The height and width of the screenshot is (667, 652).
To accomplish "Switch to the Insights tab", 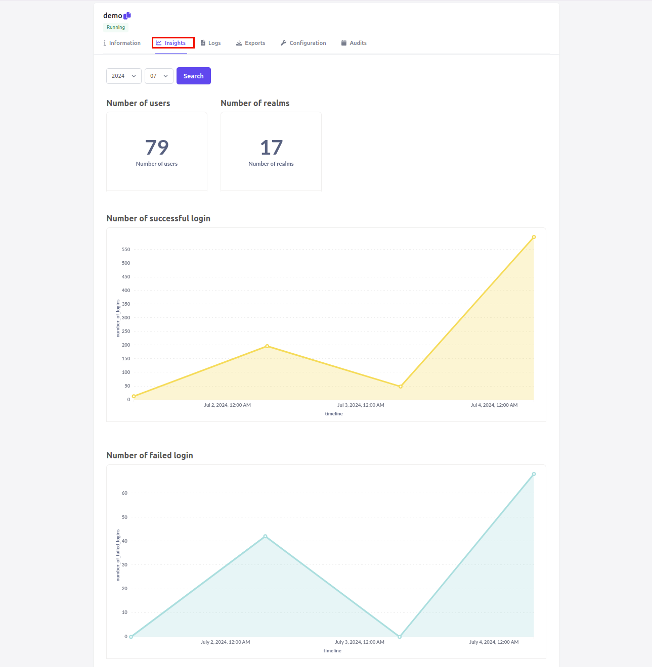I will [x=171, y=43].
